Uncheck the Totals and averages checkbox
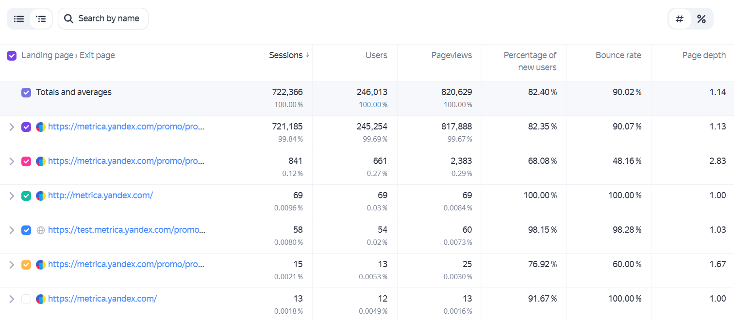The height and width of the screenshot is (320, 734). tap(26, 92)
